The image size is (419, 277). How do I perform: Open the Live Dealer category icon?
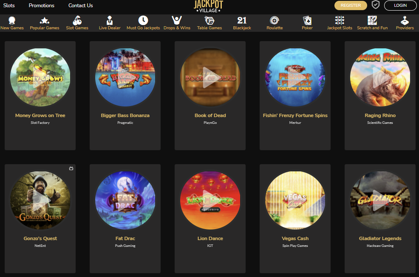110,20
